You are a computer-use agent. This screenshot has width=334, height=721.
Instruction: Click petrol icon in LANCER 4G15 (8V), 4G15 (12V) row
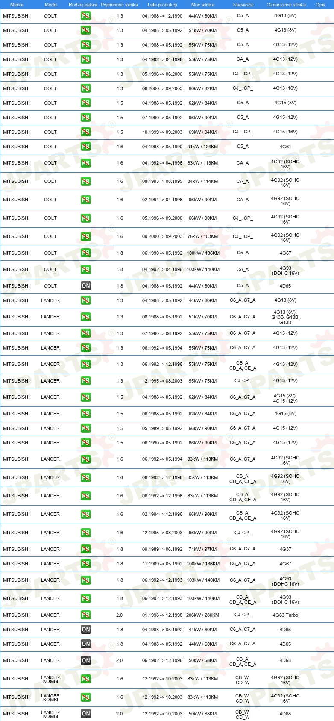pyautogui.click(x=85, y=397)
